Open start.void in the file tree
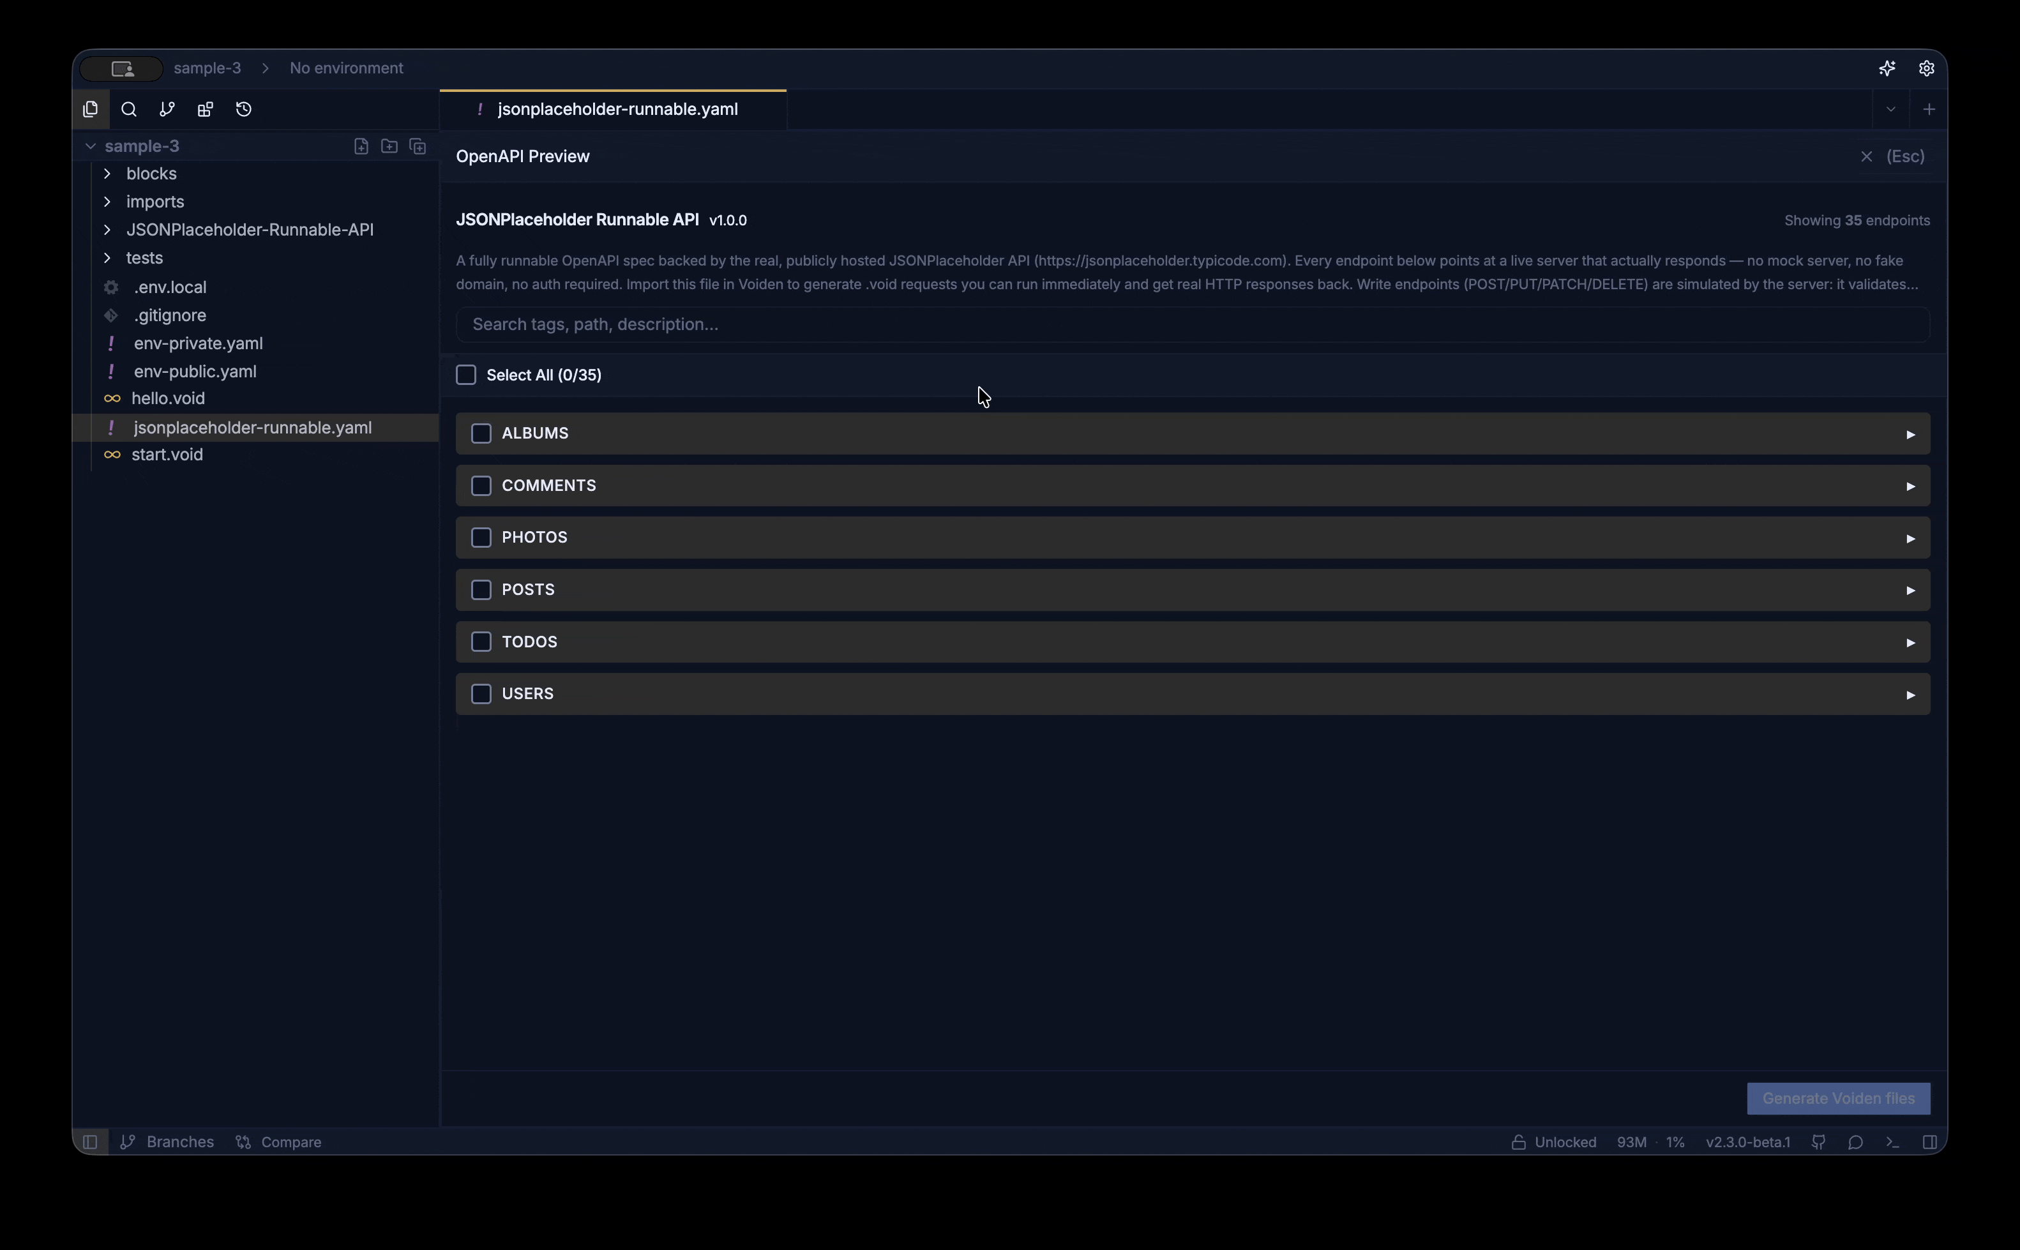Screen dimensions: 2020x1250 (x=167, y=455)
